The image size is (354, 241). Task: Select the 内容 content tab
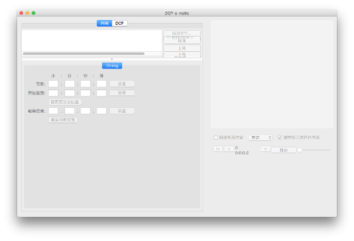[105, 23]
